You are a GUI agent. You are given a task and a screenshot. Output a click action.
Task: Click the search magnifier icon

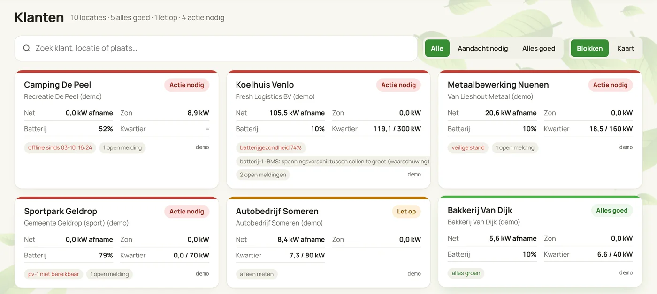[x=27, y=48]
